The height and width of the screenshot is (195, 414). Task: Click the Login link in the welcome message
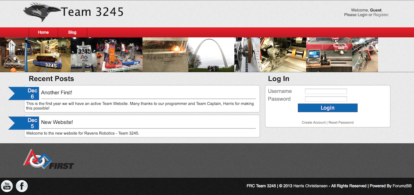[x=362, y=15]
